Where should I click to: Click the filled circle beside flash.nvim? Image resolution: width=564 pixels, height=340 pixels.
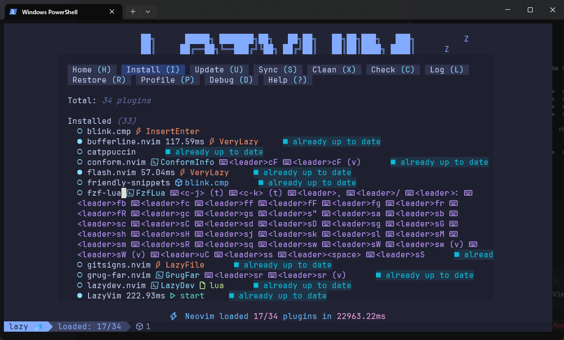click(80, 173)
